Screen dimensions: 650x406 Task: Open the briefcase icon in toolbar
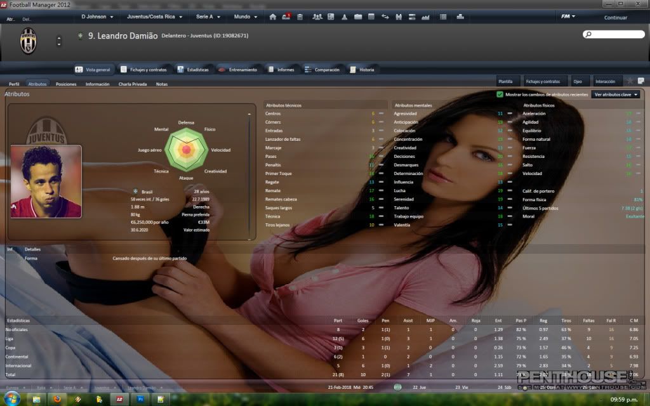click(x=358, y=17)
